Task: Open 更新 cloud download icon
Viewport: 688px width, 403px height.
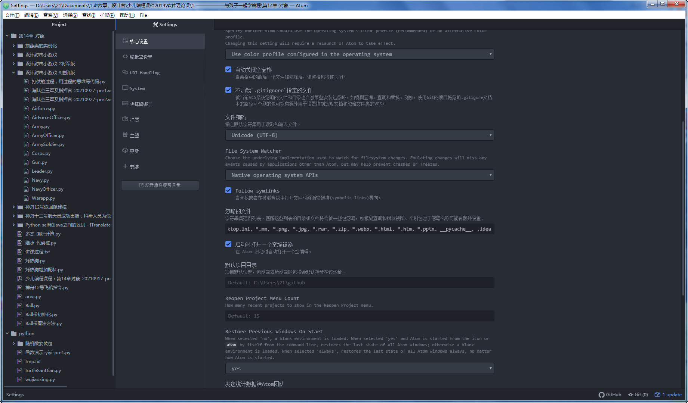Action: [125, 151]
